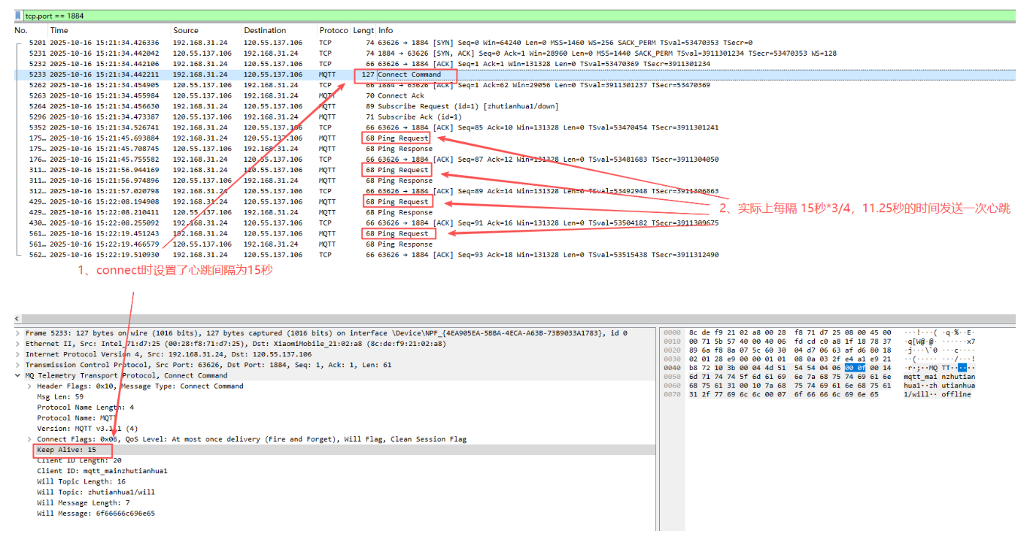Select the Keep Alive: 15 field

point(67,450)
